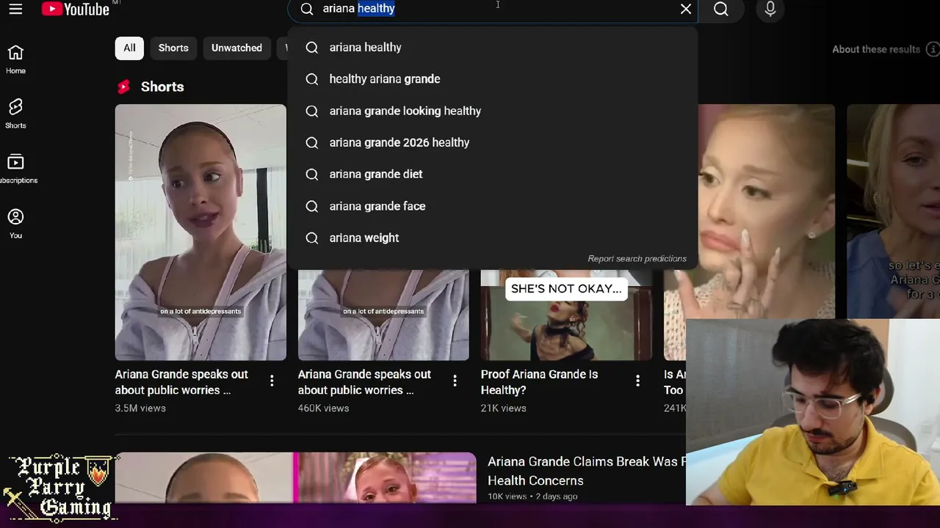The image size is (940, 528).
Task: Choose suggestion "ariana weight"
Action: pyautogui.click(x=492, y=238)
